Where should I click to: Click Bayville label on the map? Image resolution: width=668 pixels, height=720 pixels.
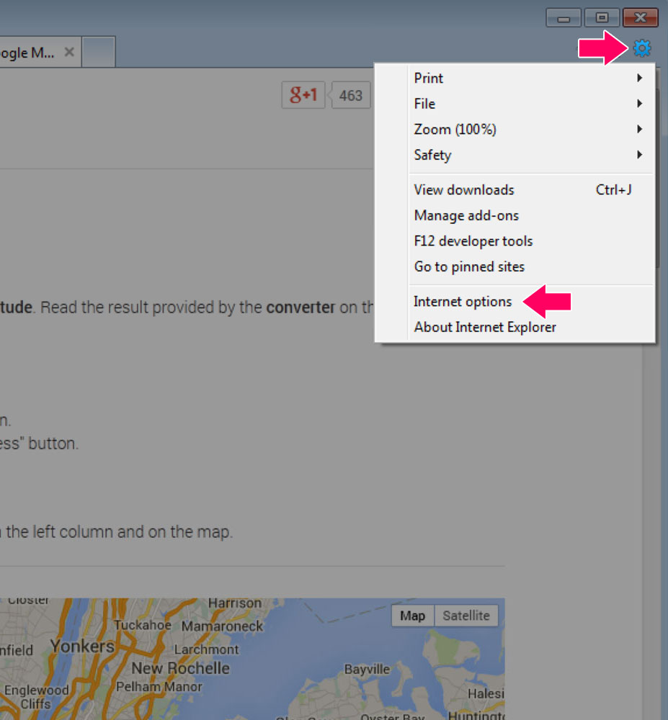click(x=367, y=670)
